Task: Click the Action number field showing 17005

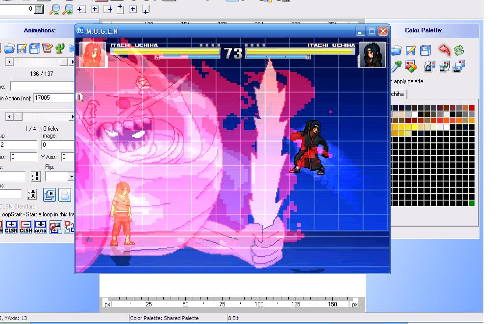Action: 54,98
